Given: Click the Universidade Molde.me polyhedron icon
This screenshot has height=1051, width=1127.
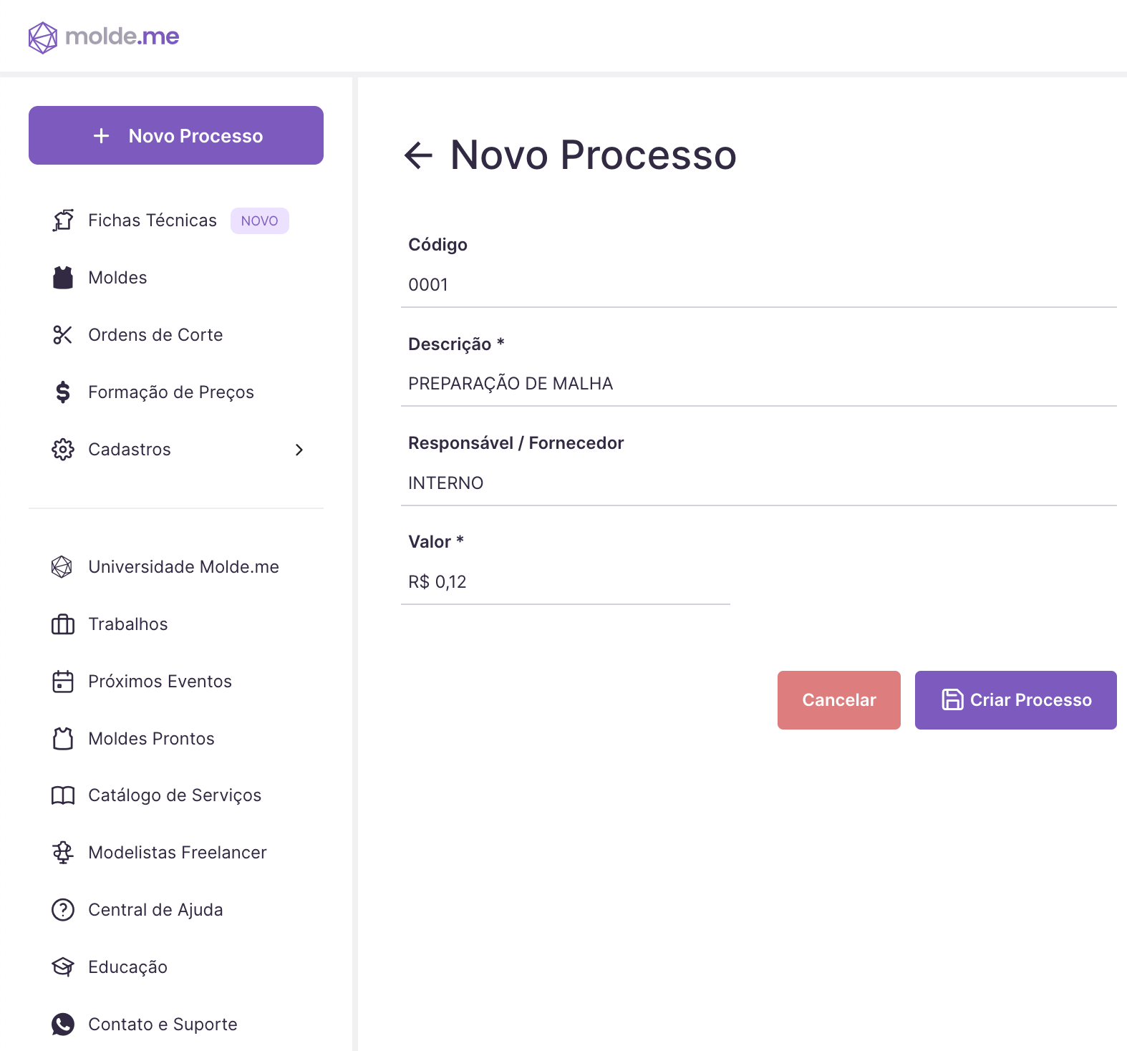Looking at the screenshot, I should (x=62, y=567).
